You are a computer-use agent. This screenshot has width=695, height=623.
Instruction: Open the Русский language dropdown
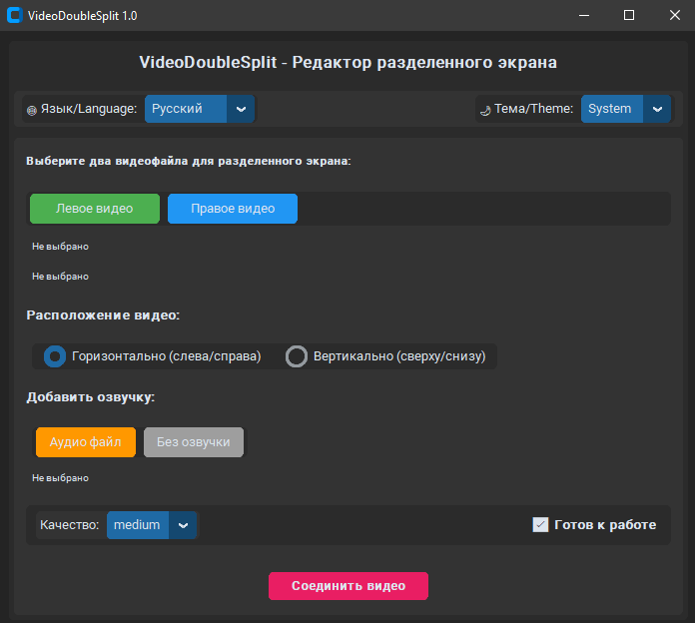click(187, 109)
